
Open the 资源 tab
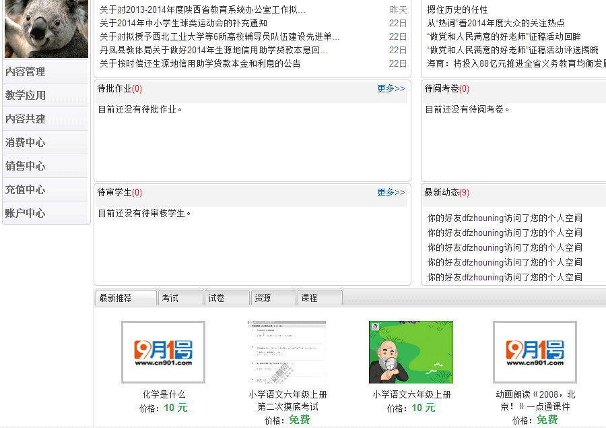pyautogui.click(x=272, y=298)
